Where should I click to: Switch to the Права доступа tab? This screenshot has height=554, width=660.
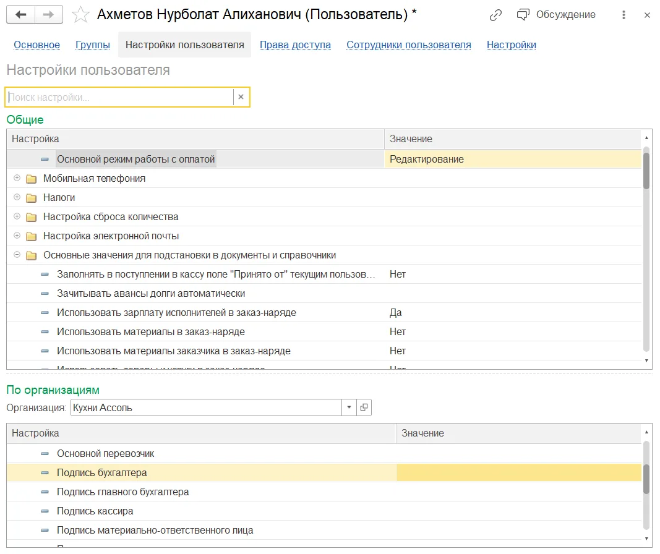coord(295,45)
